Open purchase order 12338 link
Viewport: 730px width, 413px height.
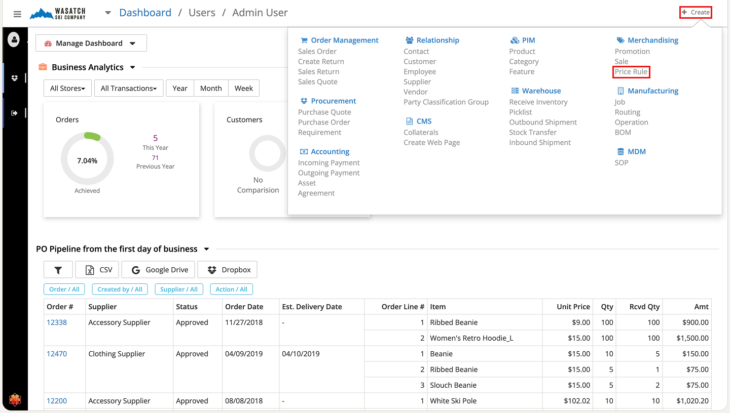pos(57,322)
